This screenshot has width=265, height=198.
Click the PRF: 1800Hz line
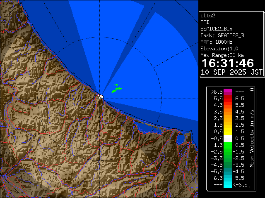pyautogui.click(x=216, y=42)
